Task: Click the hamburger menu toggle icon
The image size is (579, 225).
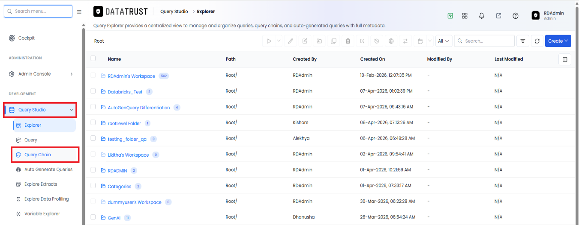Action: [x=79, y=12]
